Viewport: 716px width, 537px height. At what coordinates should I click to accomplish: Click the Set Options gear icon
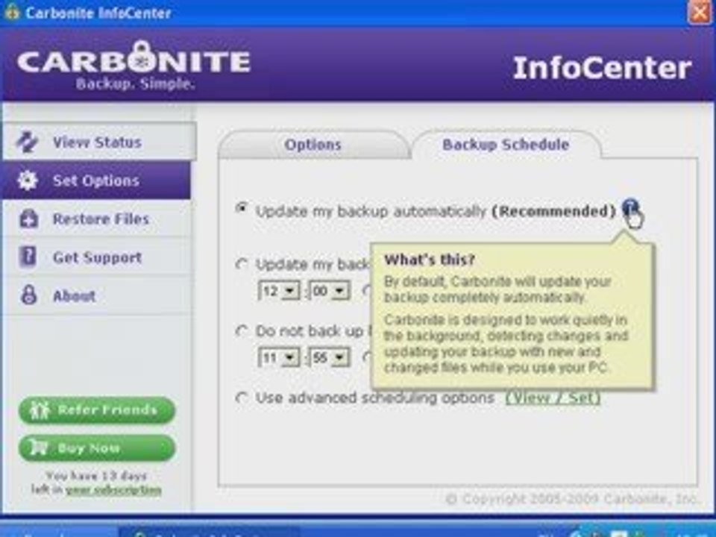28,180
